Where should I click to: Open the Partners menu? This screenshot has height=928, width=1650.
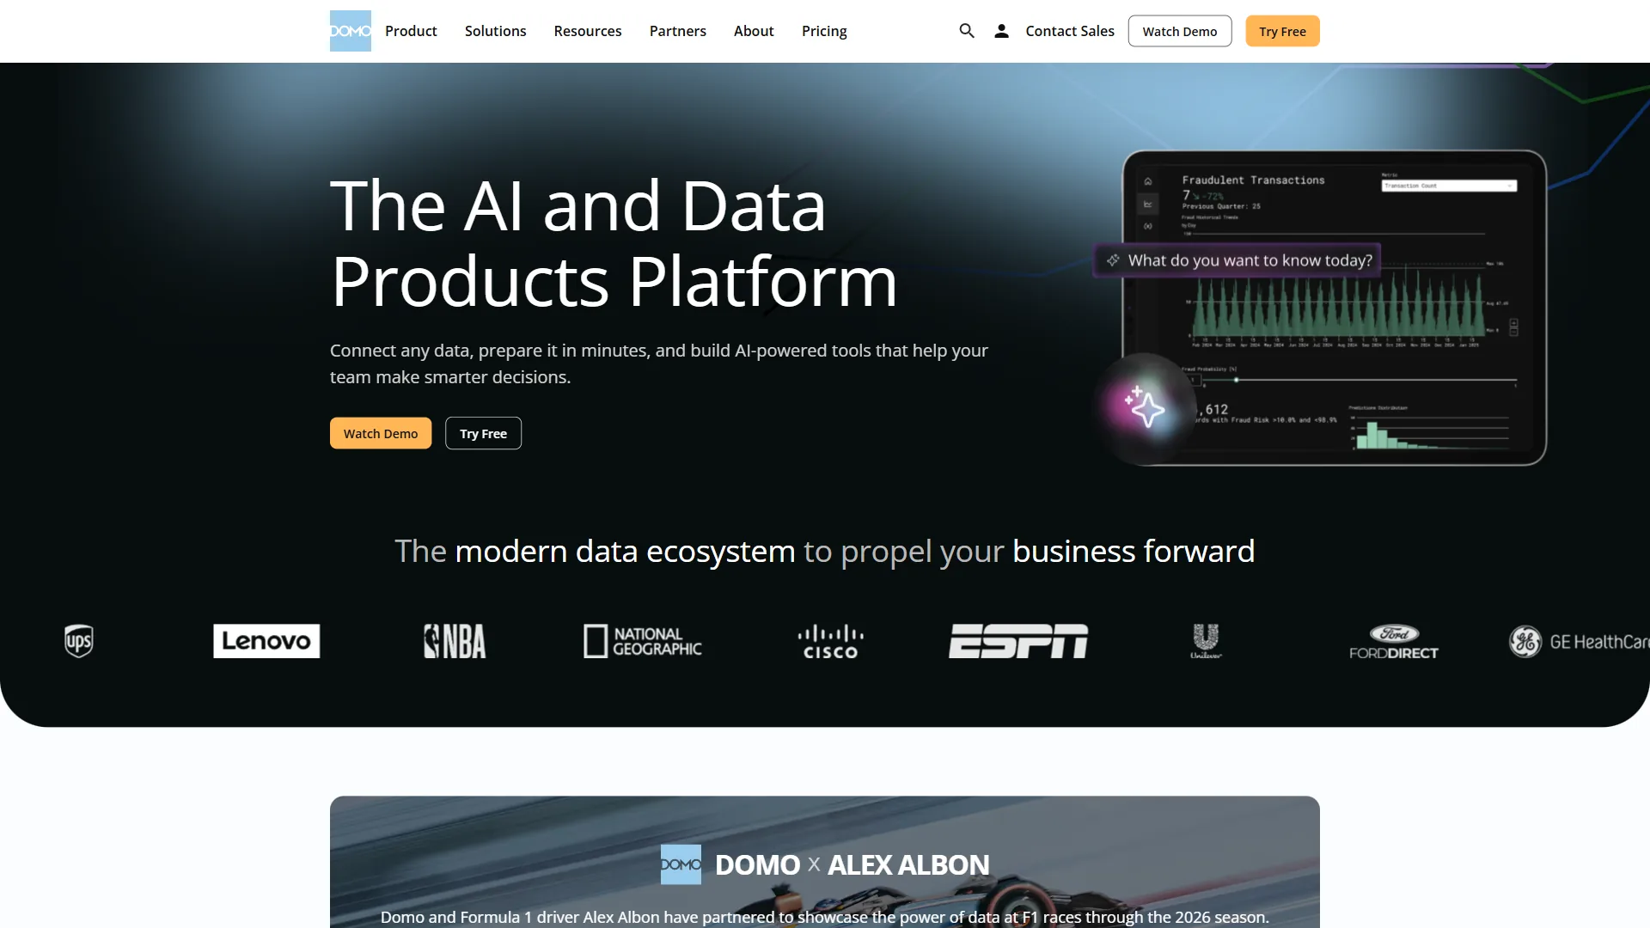pos(678,31)
